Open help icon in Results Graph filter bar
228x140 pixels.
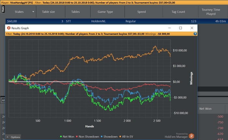coord(195,34)
